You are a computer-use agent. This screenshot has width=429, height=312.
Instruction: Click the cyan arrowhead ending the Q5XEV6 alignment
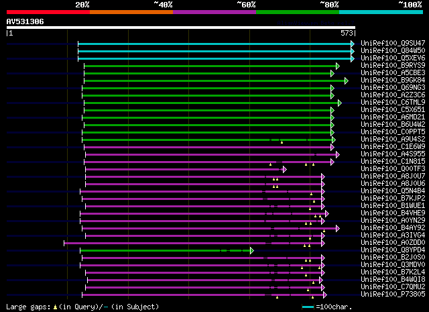click(353, 58)
